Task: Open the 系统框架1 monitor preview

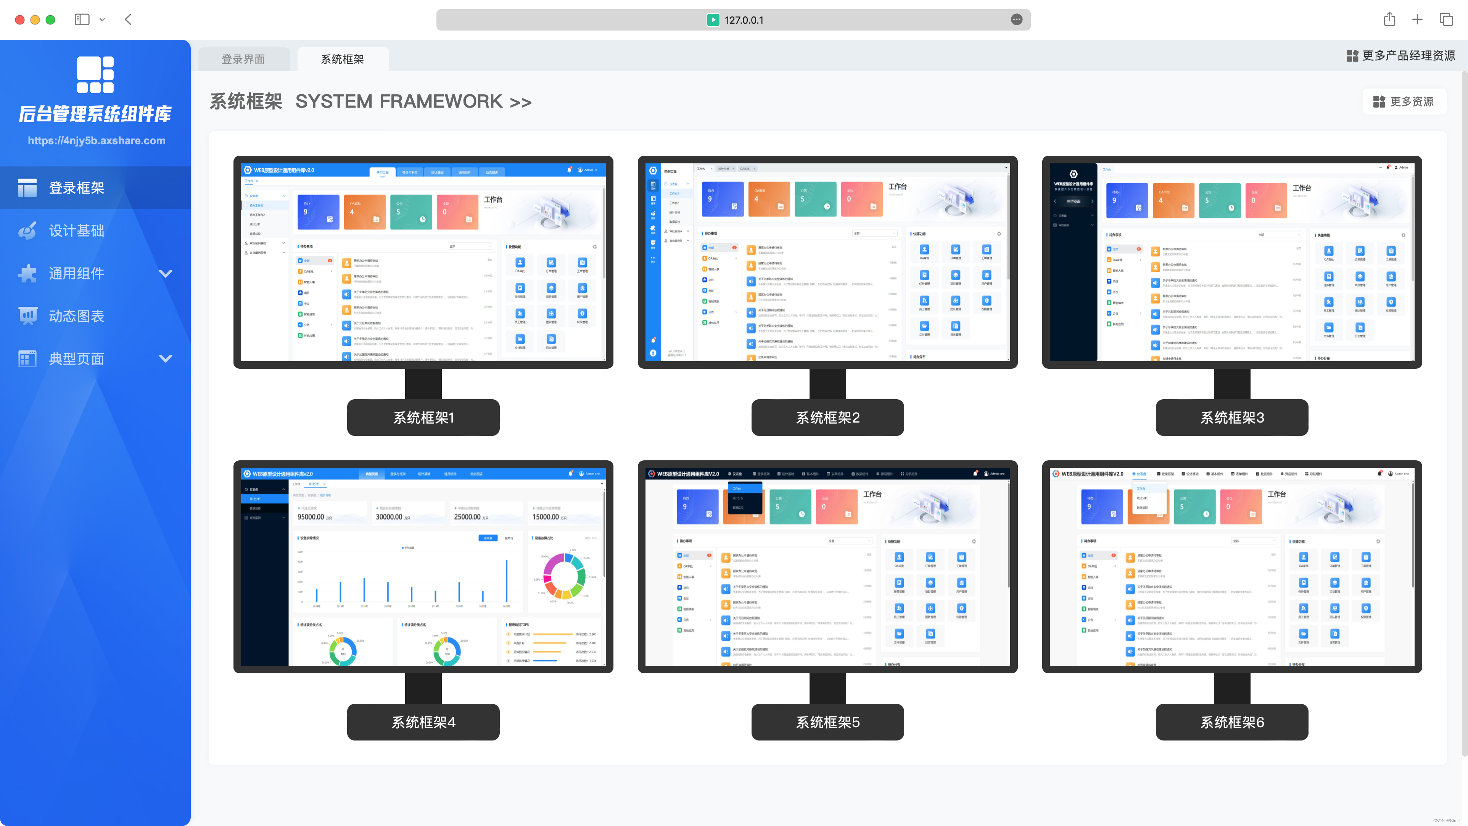Action: tap(423, 262)
